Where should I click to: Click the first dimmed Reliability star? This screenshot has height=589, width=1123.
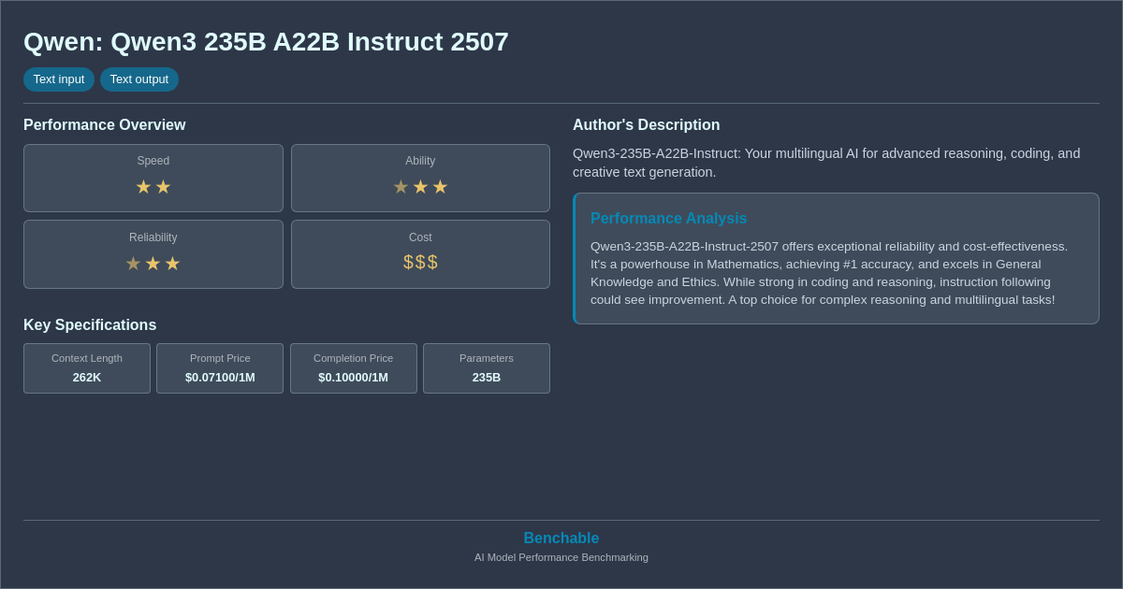pyautogui.click(x=133, y=263)
